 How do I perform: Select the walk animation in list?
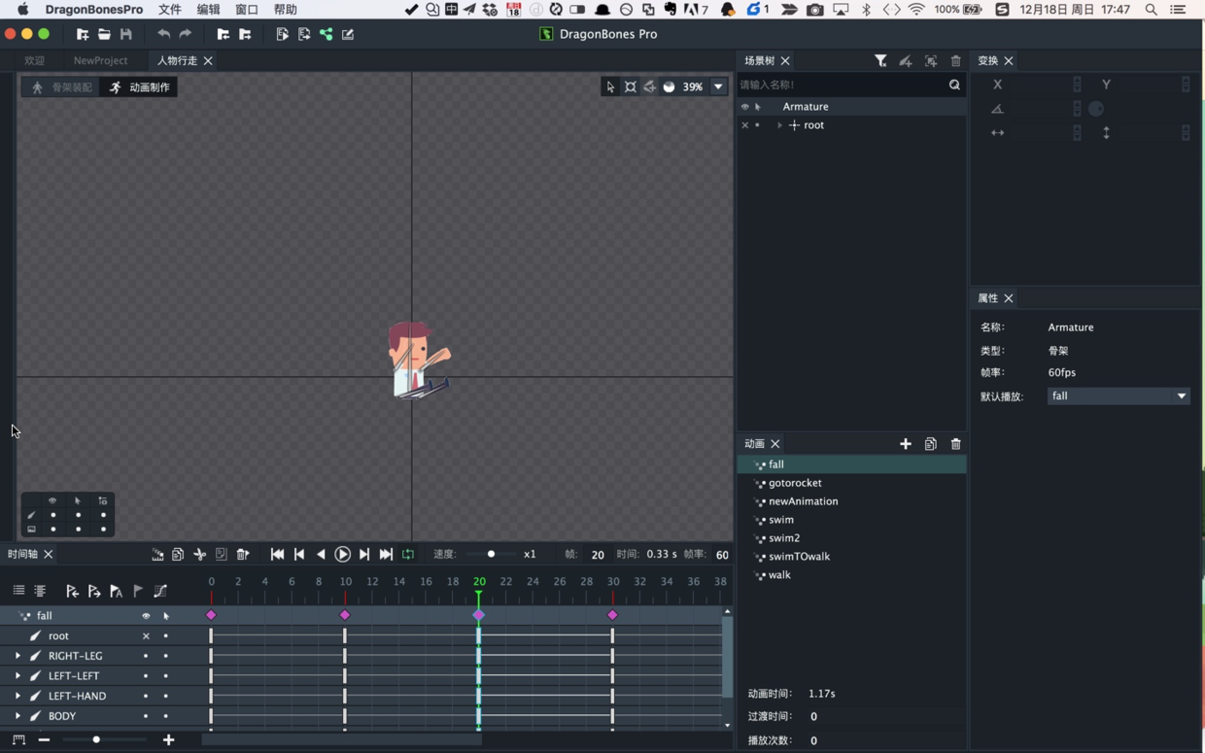point(779,575)
